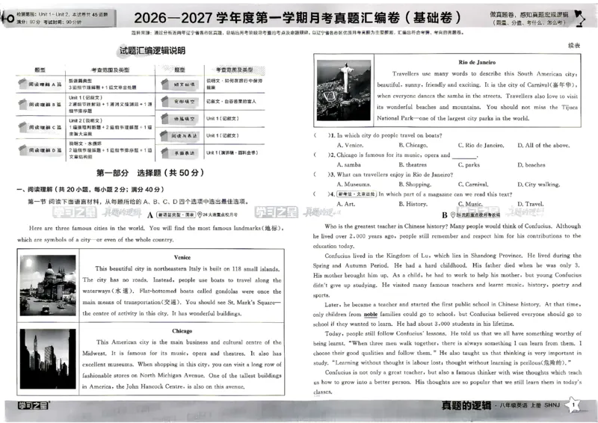
Task: Click the heading 第一部分 选择题（共50分）
Action: (x=150, y=173)
